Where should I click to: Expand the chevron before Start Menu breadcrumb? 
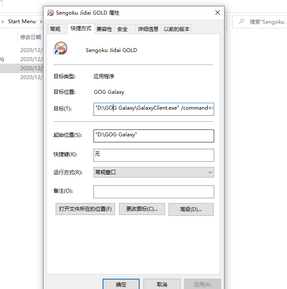[3, 22]
